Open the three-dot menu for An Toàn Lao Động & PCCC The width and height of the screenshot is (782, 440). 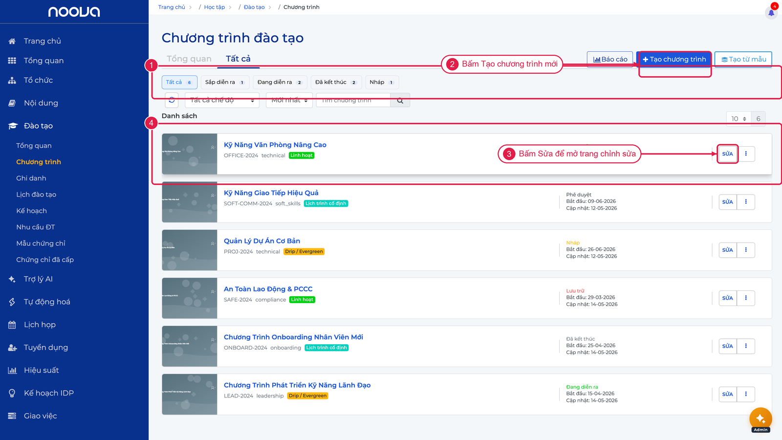(x=746, y=298)
